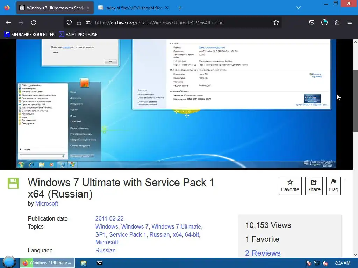358x268 pixels.
Task: Click the network tray icon
Action: [x=317, y=263]
